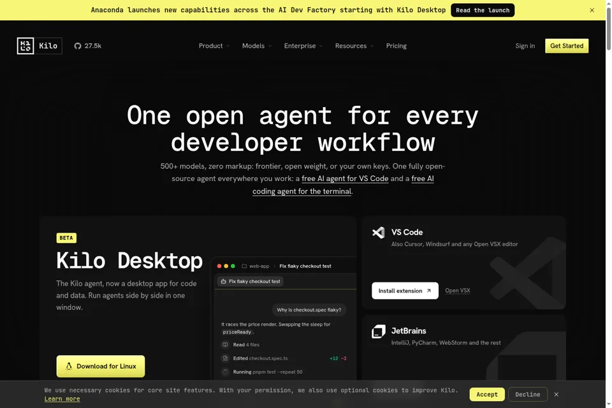This screenshot has width=612, height=408.
Task: Click the JetBrains card title
Action: [x=409, y=331]
